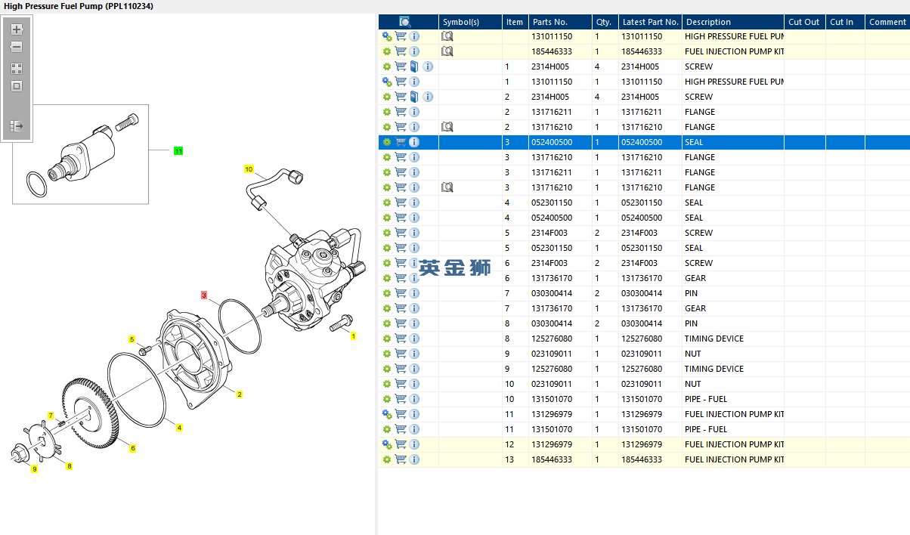Viewport: 910px width, 535px height.
Task: Add item 13 kit 185446333 to cart
Action: coord(401,459)
